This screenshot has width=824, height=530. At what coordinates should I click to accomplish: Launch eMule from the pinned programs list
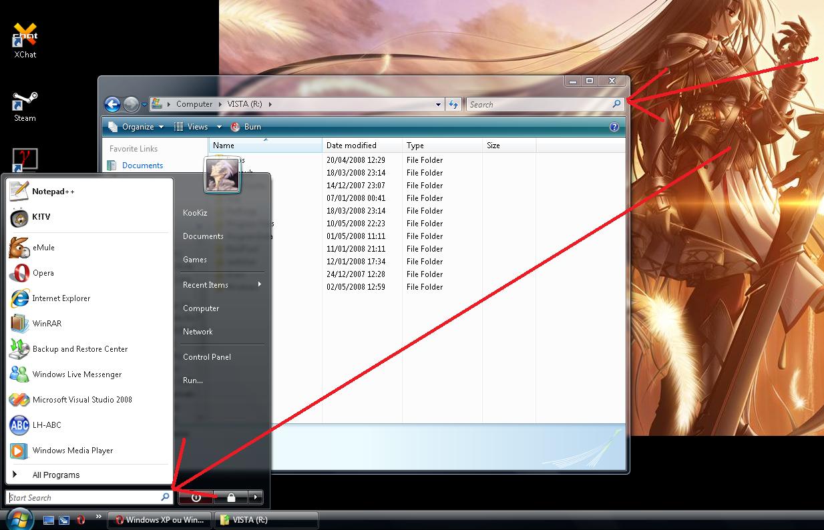43,248
